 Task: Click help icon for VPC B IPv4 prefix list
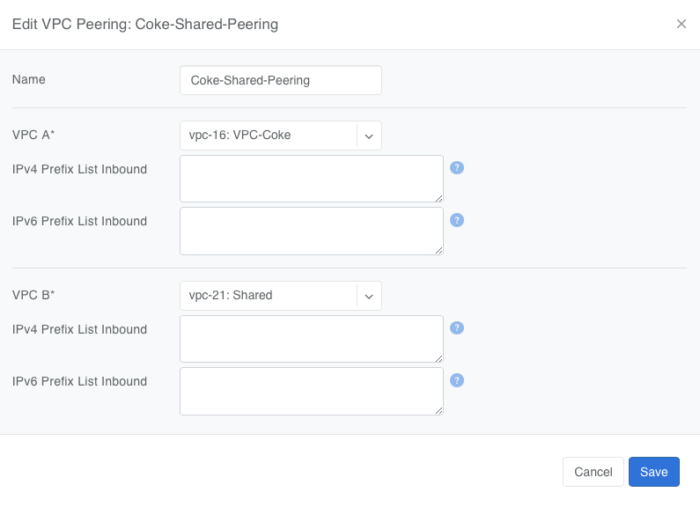click(x=457, y=327)
